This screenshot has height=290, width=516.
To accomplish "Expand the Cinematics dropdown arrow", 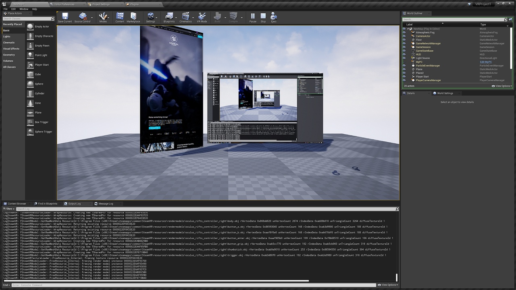I will coord(193,17).
